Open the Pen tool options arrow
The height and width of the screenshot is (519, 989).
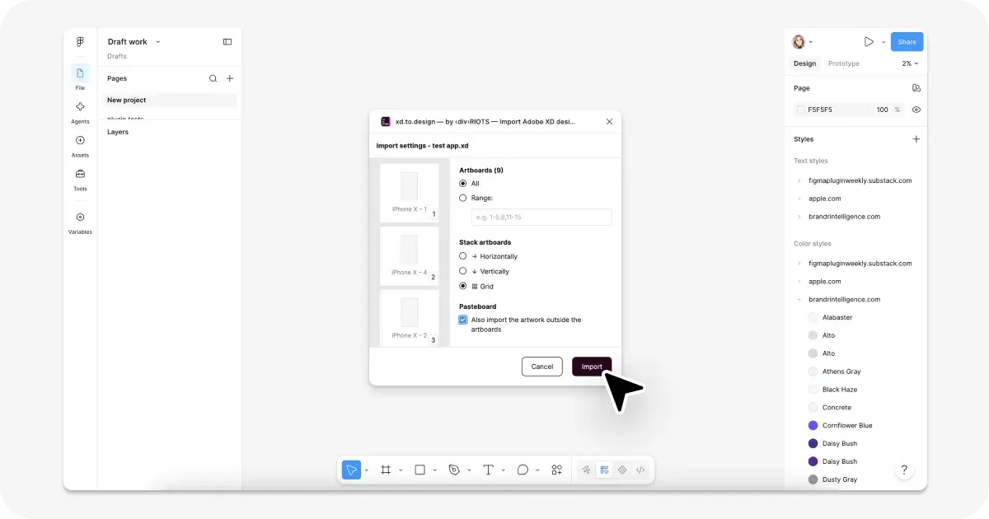coord(470,470)
